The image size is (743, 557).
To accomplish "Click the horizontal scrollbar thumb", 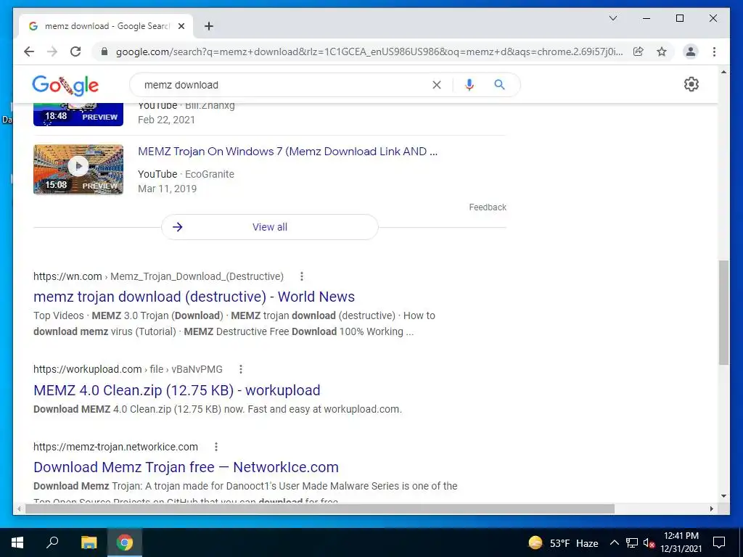I will pyautogui.click(x=320, y=508).
